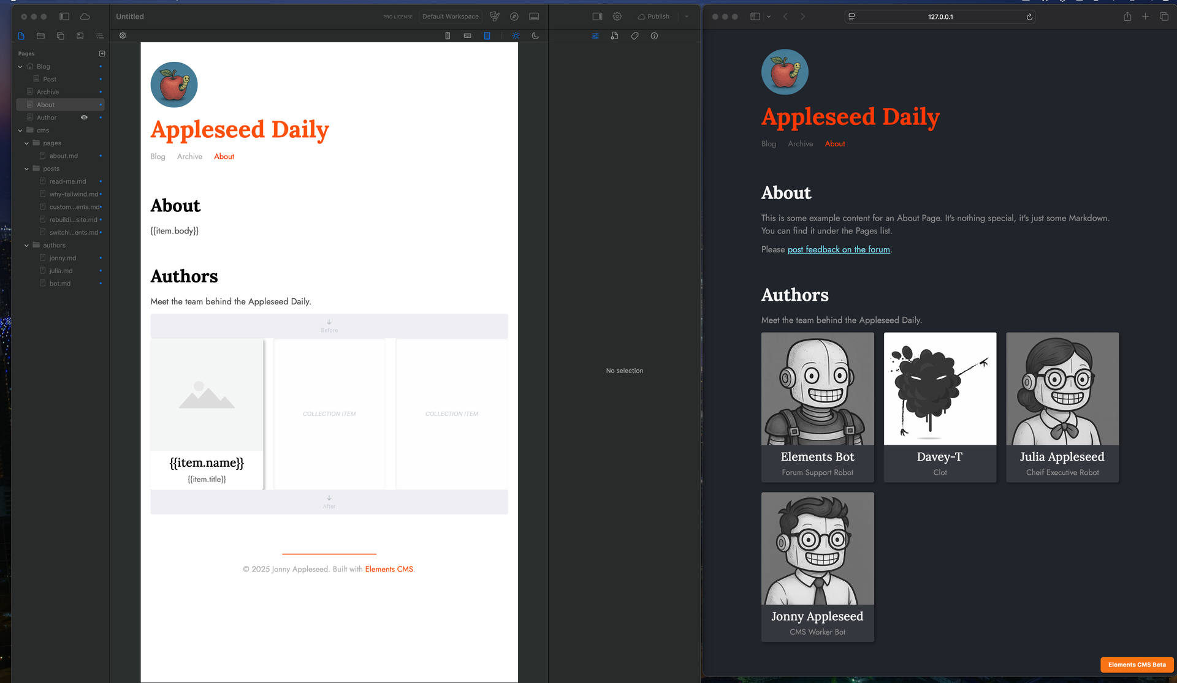Select the Archive page in Pages list

click(x=48, y=92)
